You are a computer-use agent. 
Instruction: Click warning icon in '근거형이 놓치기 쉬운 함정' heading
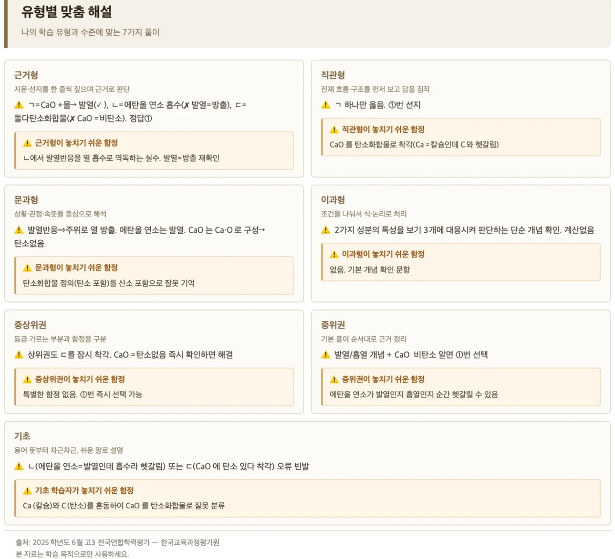pos(28,143)
